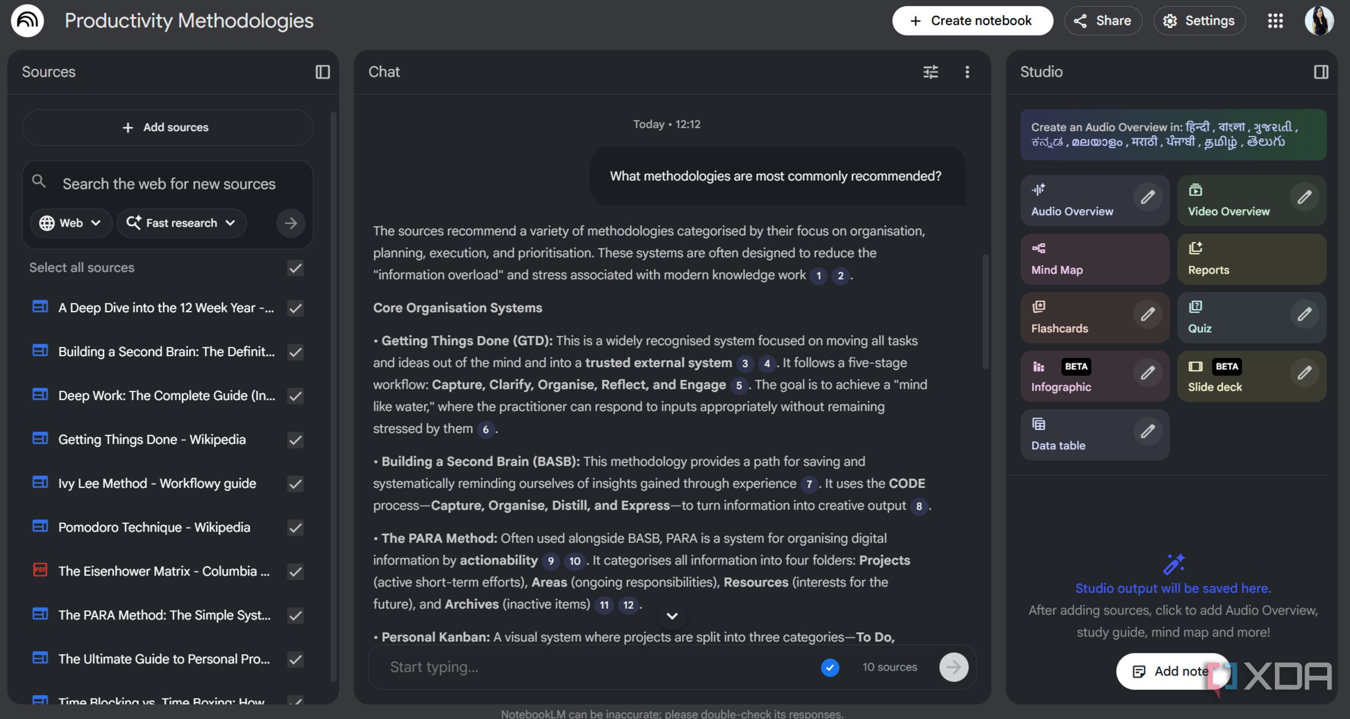Edit Audio Overview with pencil icon

pyautogui.click(x=1147, y=197)
